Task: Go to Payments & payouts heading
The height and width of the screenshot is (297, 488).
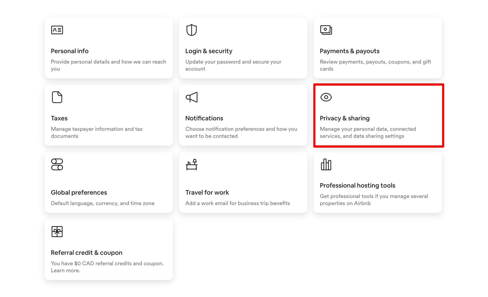Action: tap(350, 51)
